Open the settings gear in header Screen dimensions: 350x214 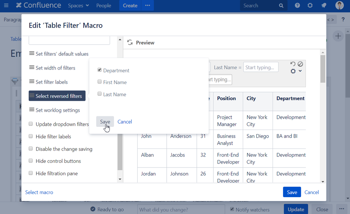click(x=310, y=5)
